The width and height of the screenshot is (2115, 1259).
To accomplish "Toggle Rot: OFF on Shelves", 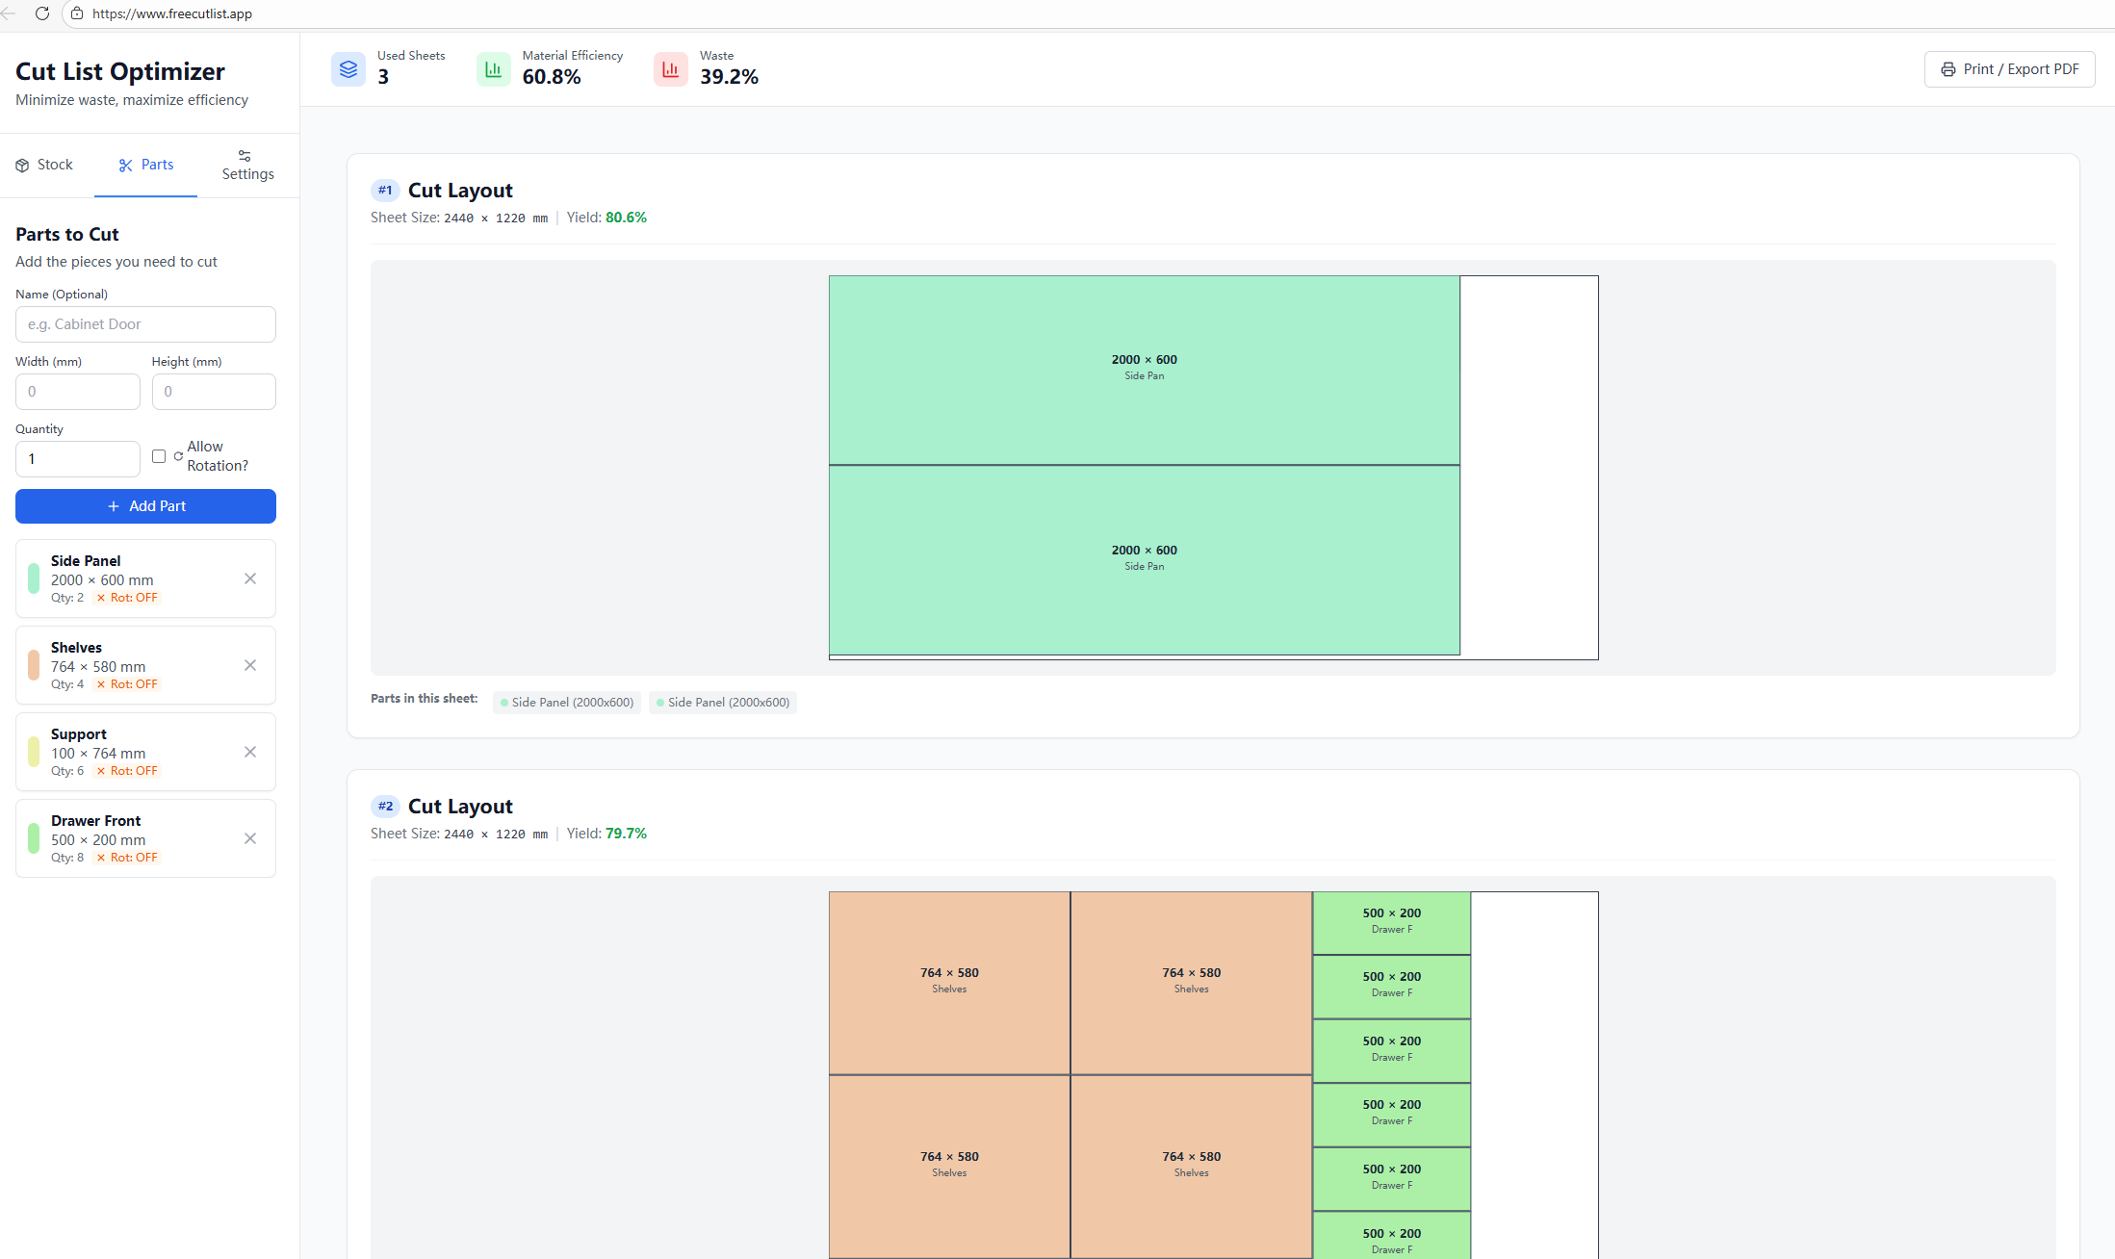I will click(127, 684).
